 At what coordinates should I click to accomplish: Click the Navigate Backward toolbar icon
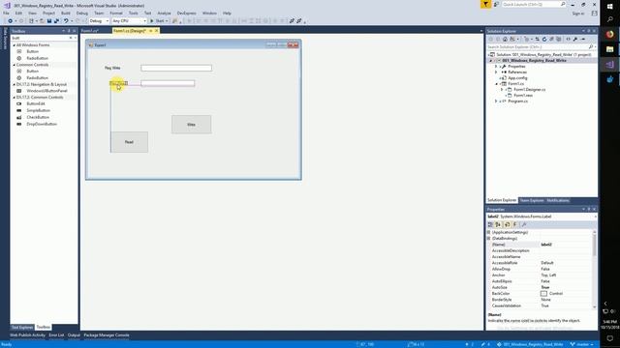(x=11, y=21)
